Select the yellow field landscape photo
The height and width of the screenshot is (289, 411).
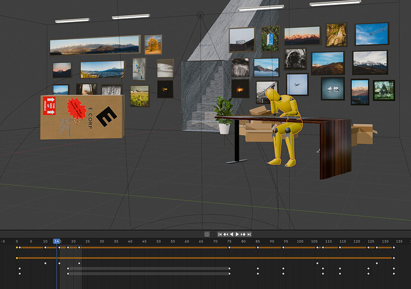coord(139,96)
